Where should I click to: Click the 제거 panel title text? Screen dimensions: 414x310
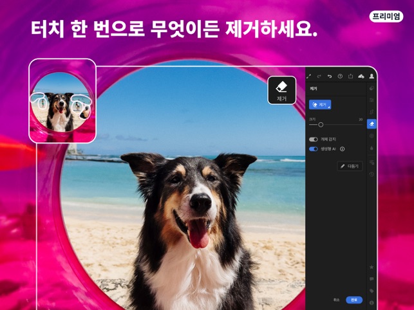[x=314, y=89]
